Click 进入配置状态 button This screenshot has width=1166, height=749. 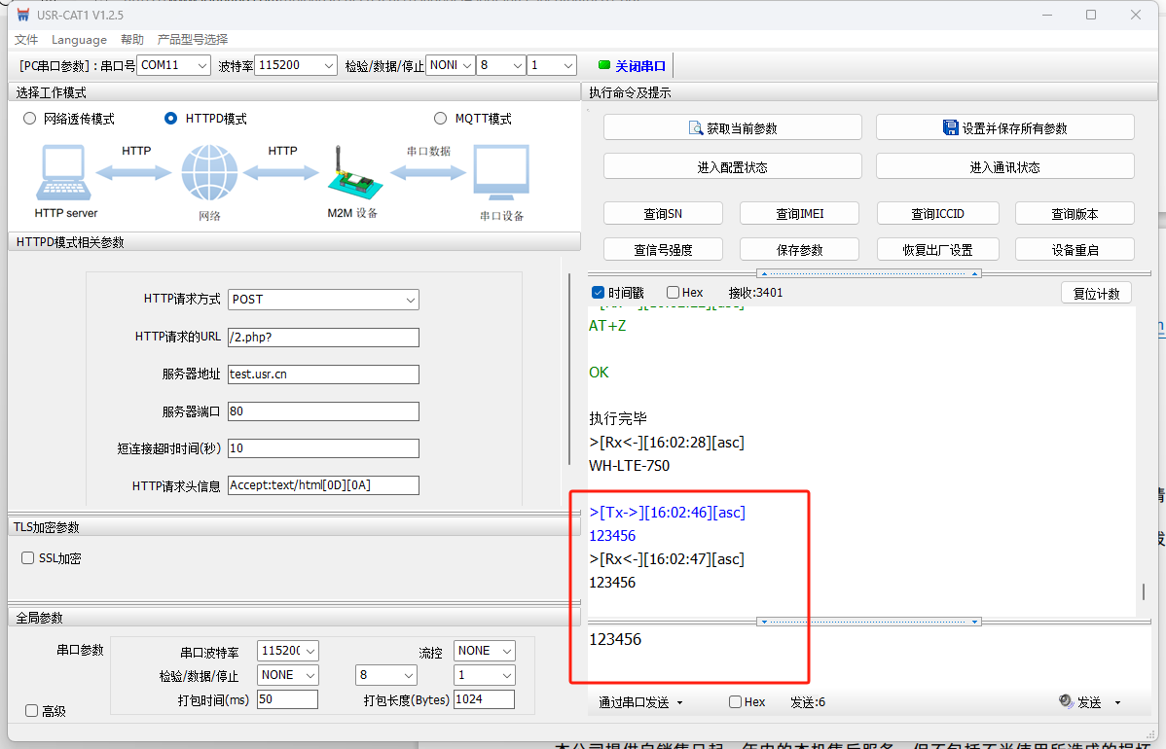coord(733,166)
